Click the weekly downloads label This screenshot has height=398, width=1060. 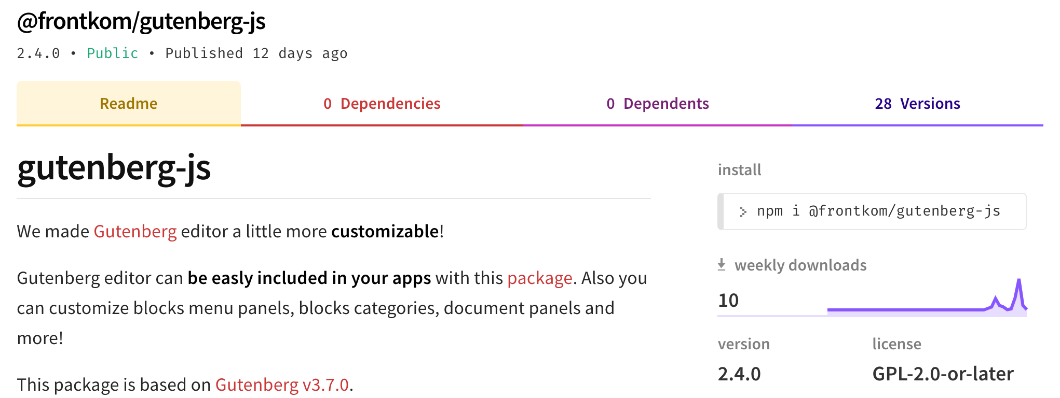tap(800, 265)
